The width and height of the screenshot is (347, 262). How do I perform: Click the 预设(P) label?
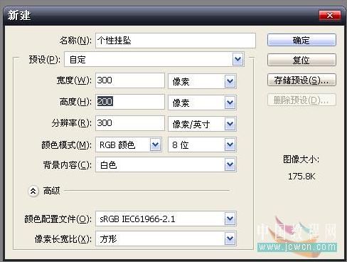(45, 60)
